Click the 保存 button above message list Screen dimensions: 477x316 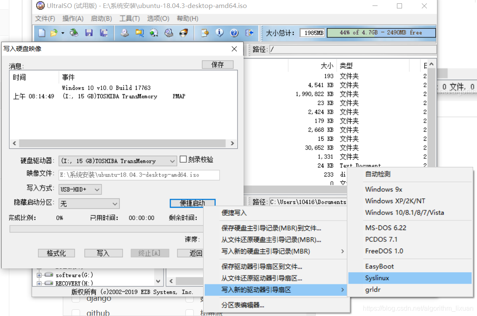point(217,64)
